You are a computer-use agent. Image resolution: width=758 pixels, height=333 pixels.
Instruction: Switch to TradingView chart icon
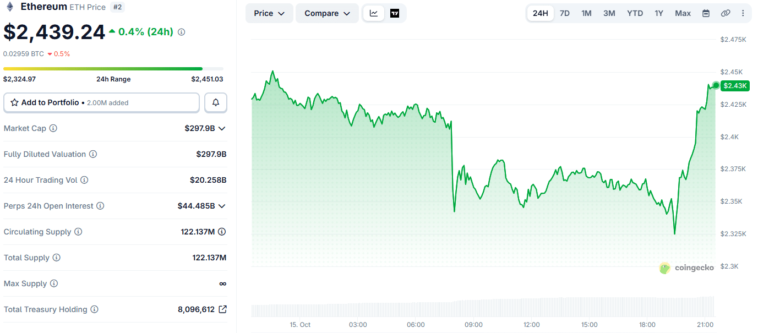click(x=395, y=13)
